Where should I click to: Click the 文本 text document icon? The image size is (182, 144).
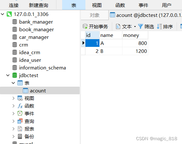tap(118, 26)
